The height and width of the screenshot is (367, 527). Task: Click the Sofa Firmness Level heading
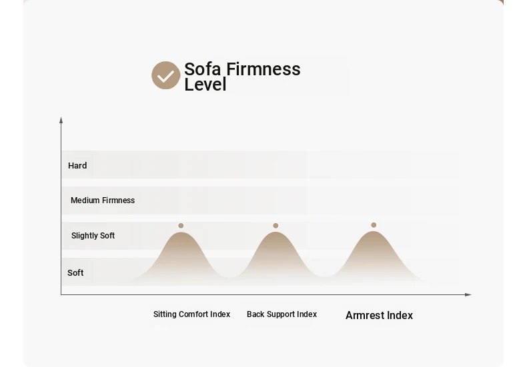tap(242, 77)
